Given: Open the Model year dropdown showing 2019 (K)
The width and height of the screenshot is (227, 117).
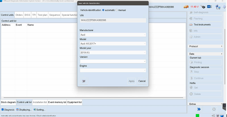Looking at the screenshot, I should click(113, 53).
